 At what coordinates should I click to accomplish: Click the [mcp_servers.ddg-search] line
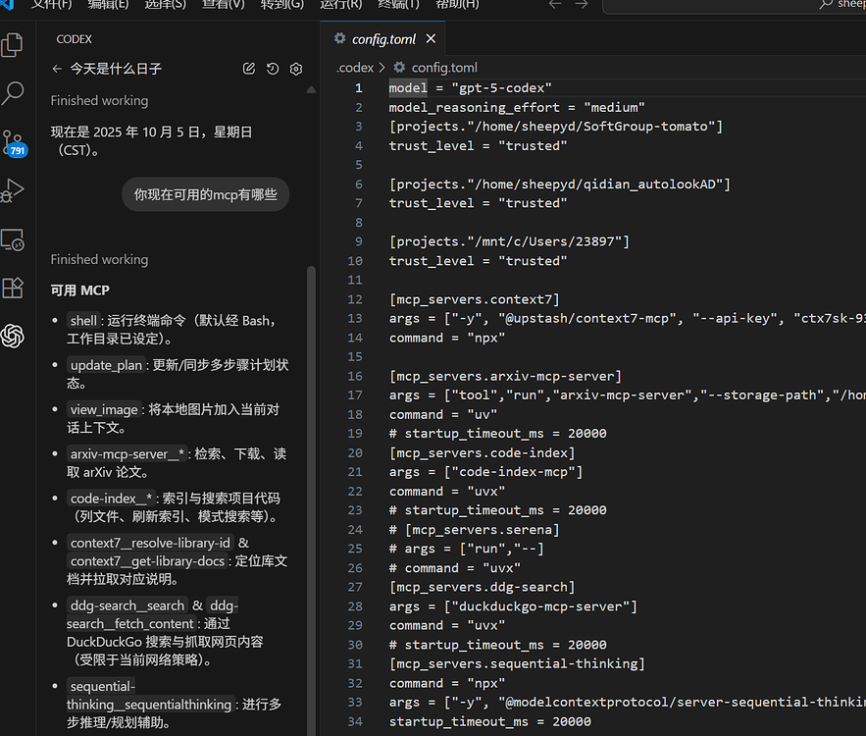pyautogui.click(x=483, y=587)
